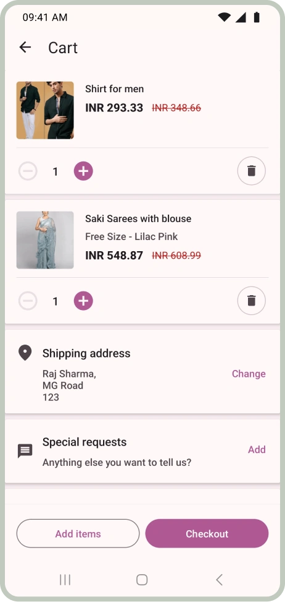
Task: Open the Saki Sarees product thumbnail
Action: click(45, 240)
